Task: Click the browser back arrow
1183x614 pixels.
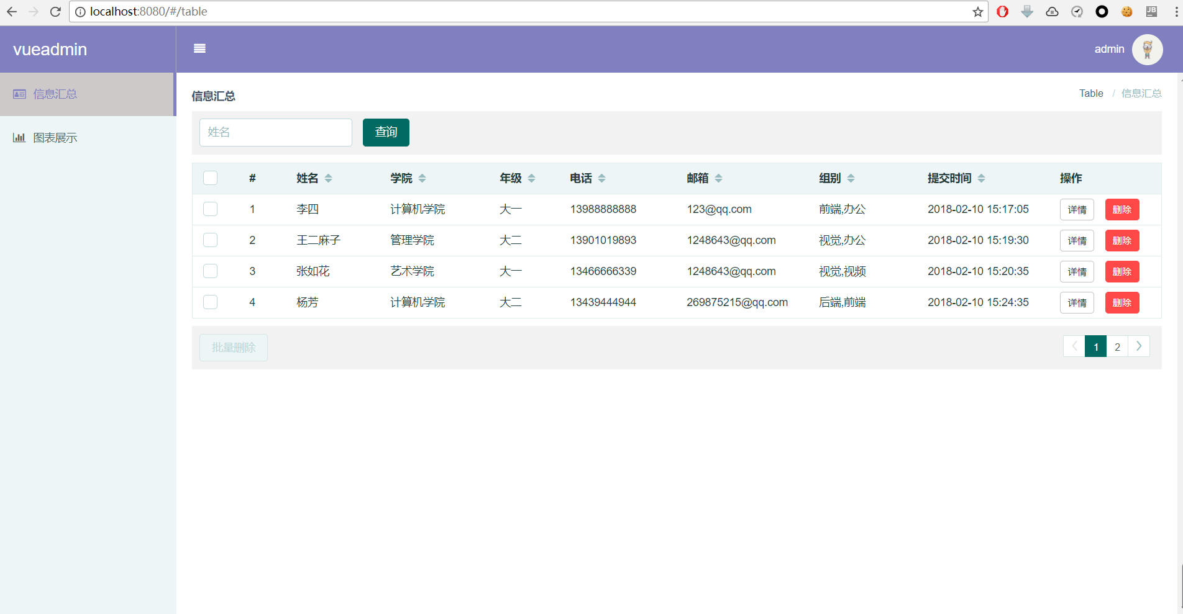Action: tap(12, 12)
